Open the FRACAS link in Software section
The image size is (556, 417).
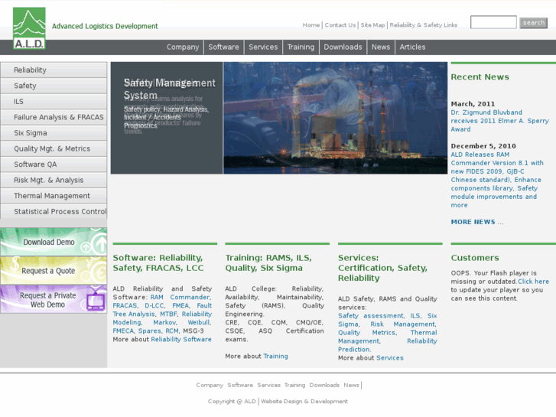point(125,306)
